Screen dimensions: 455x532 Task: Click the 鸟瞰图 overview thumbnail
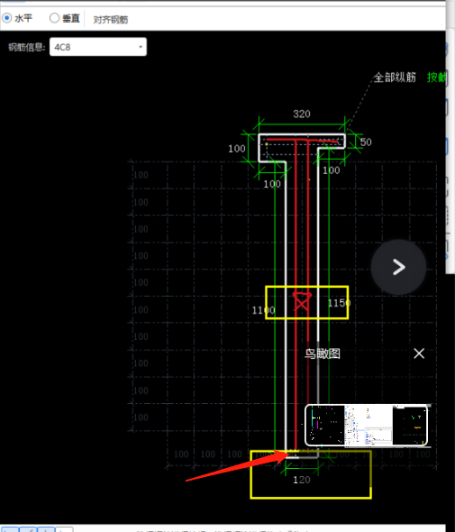(366, 425)
